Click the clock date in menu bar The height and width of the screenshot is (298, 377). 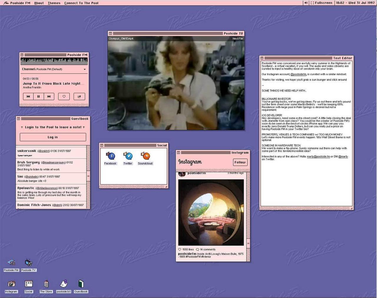pyautogui.click(x=355, y=3)
